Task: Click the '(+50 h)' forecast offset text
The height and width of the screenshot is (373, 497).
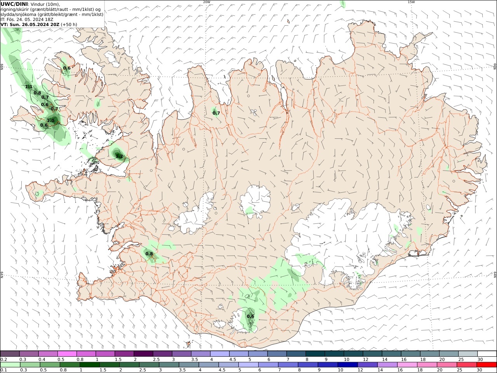Action: (x=69, y=24)
